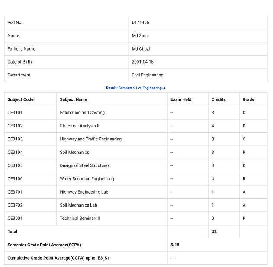Click the Department label

19,75
